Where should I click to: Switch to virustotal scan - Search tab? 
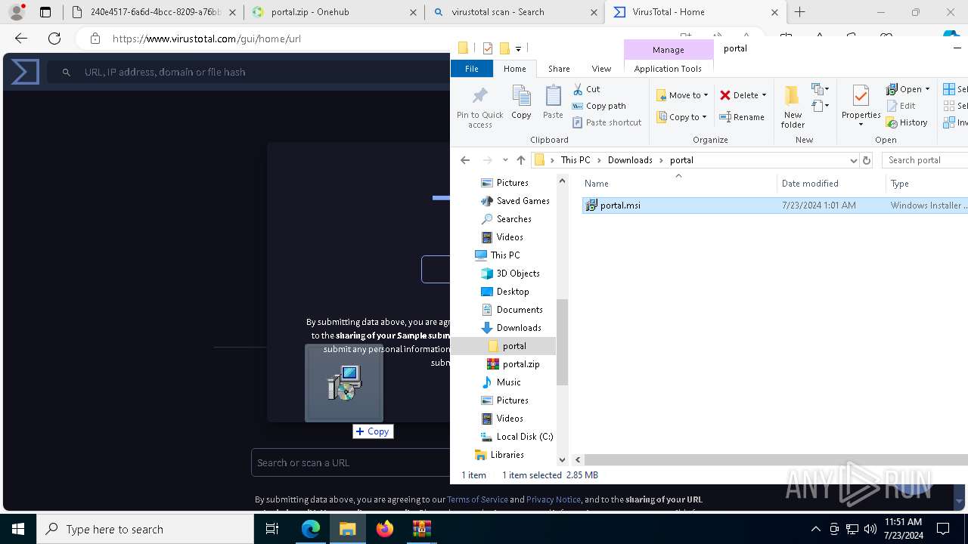pos(514,12)
